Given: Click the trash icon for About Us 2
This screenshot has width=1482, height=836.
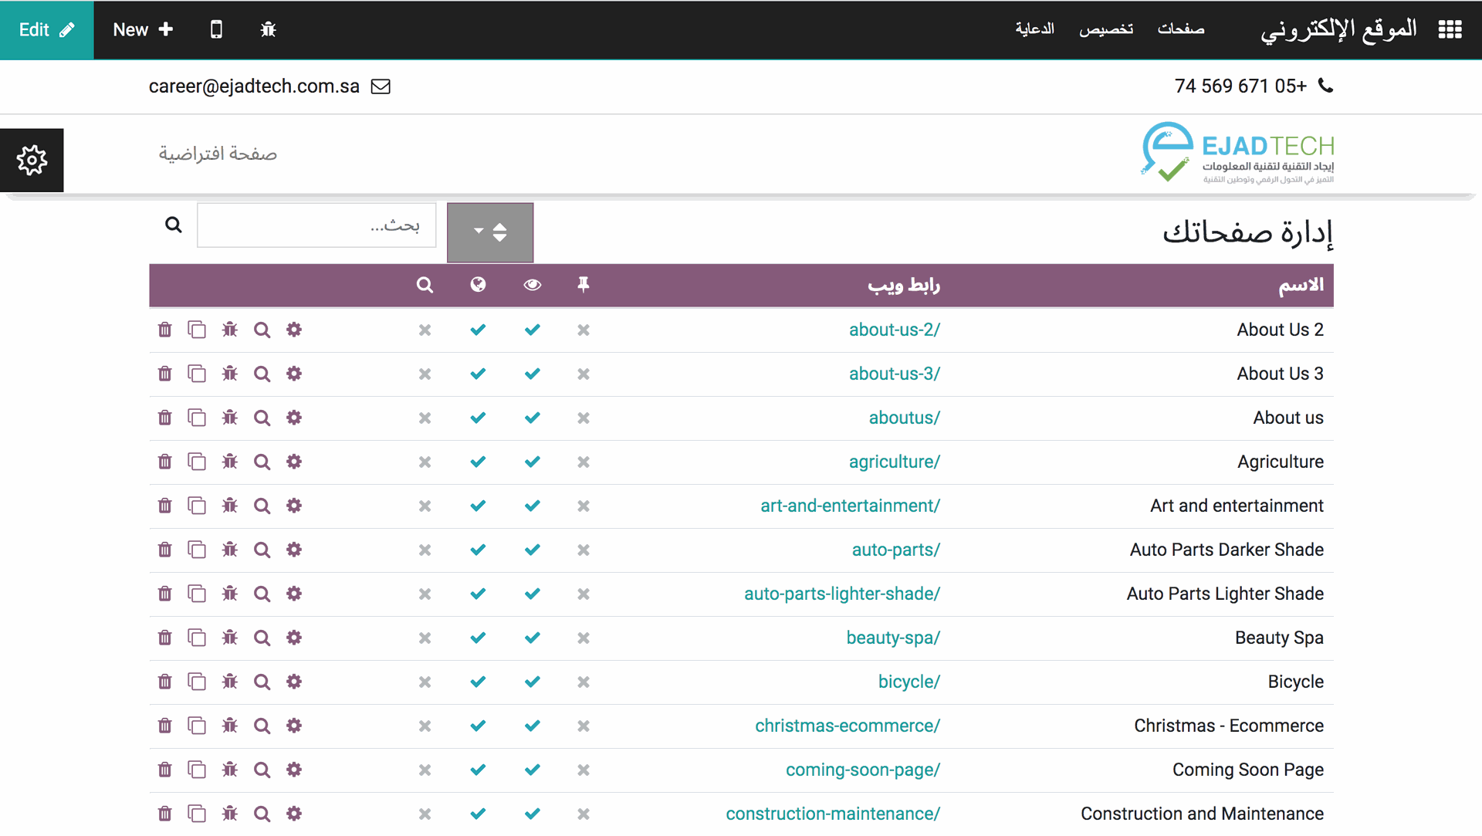Looking at the screenshot, I should coord(164,330).
